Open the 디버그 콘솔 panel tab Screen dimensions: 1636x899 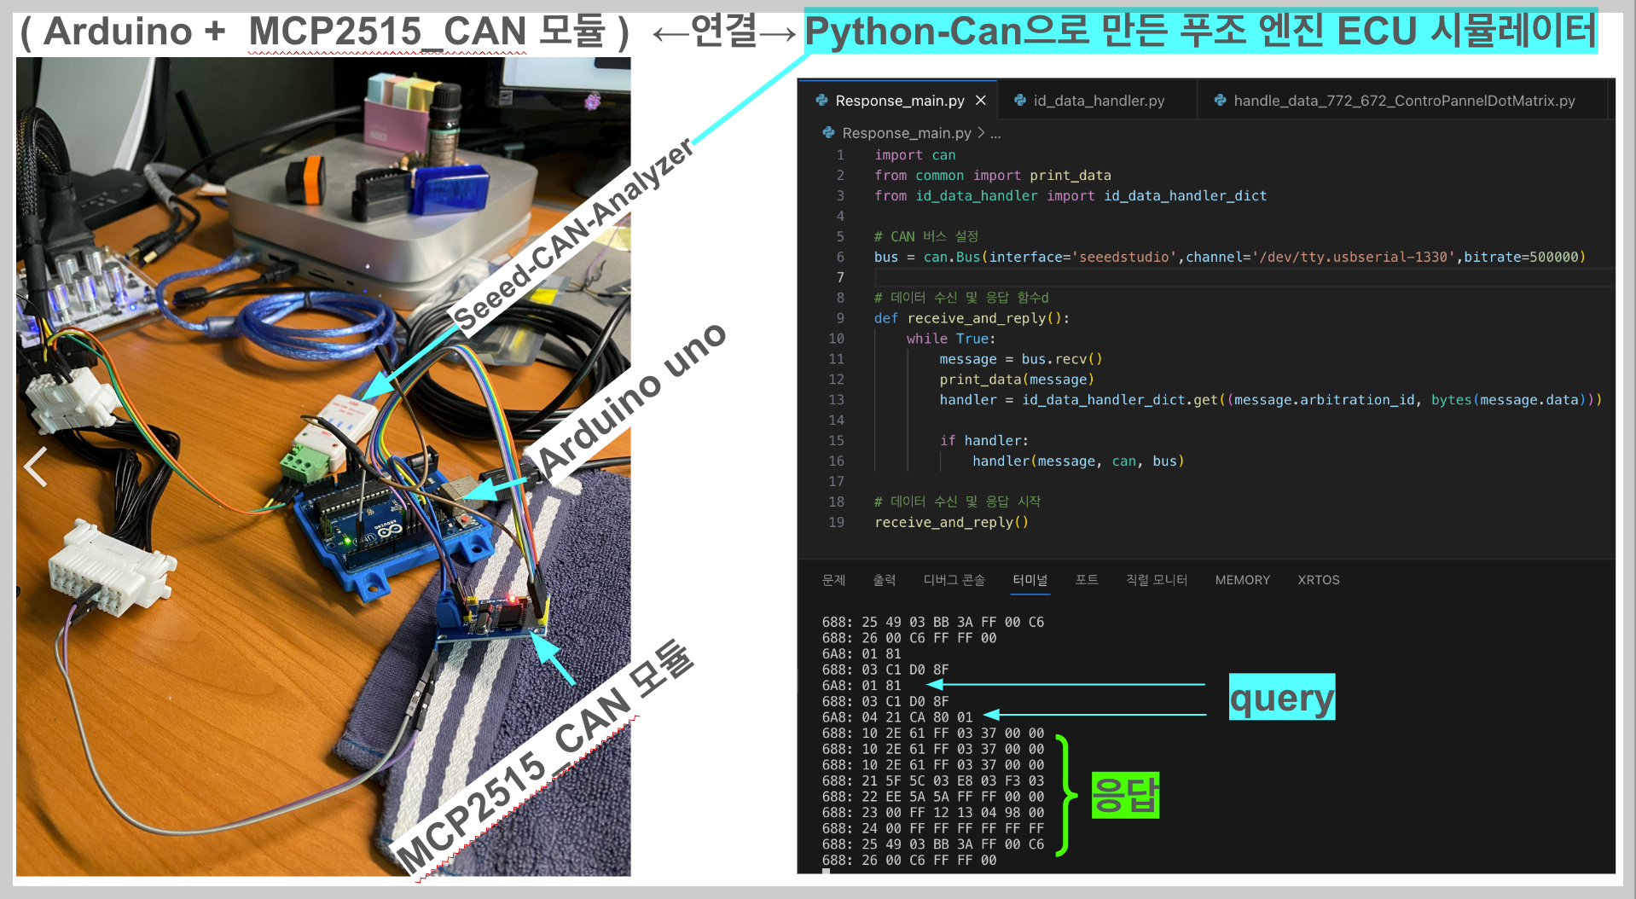pyautogui.click(x=954, y=580)
